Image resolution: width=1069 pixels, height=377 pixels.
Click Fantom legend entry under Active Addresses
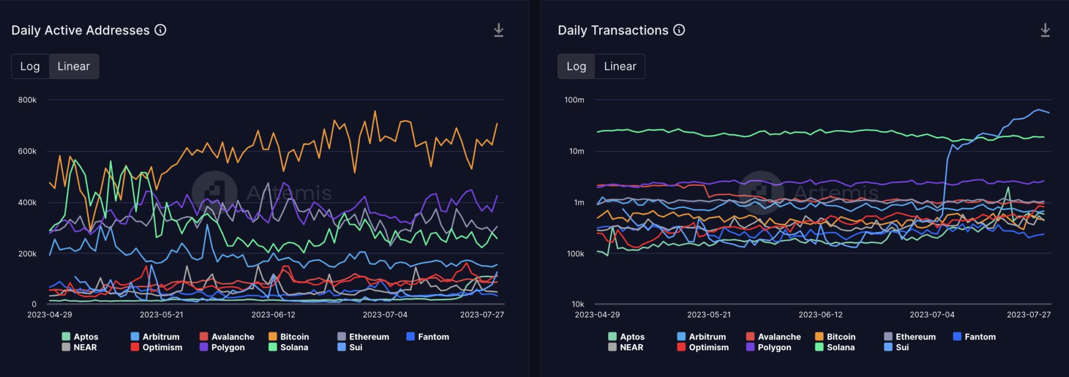click(427, 337)
